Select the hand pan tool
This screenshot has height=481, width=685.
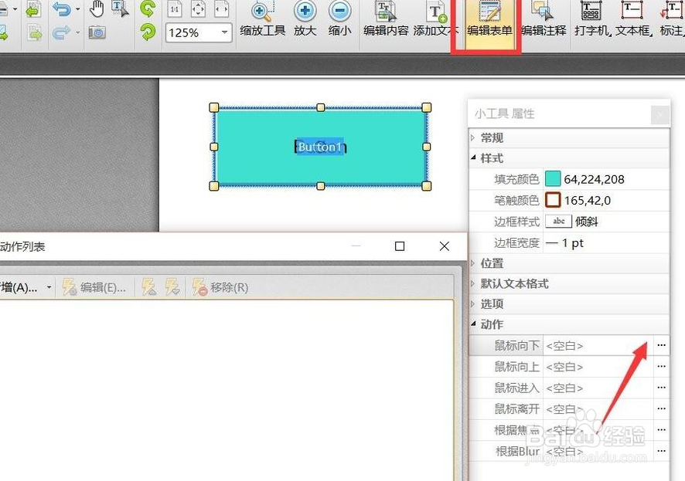point(97,8)
